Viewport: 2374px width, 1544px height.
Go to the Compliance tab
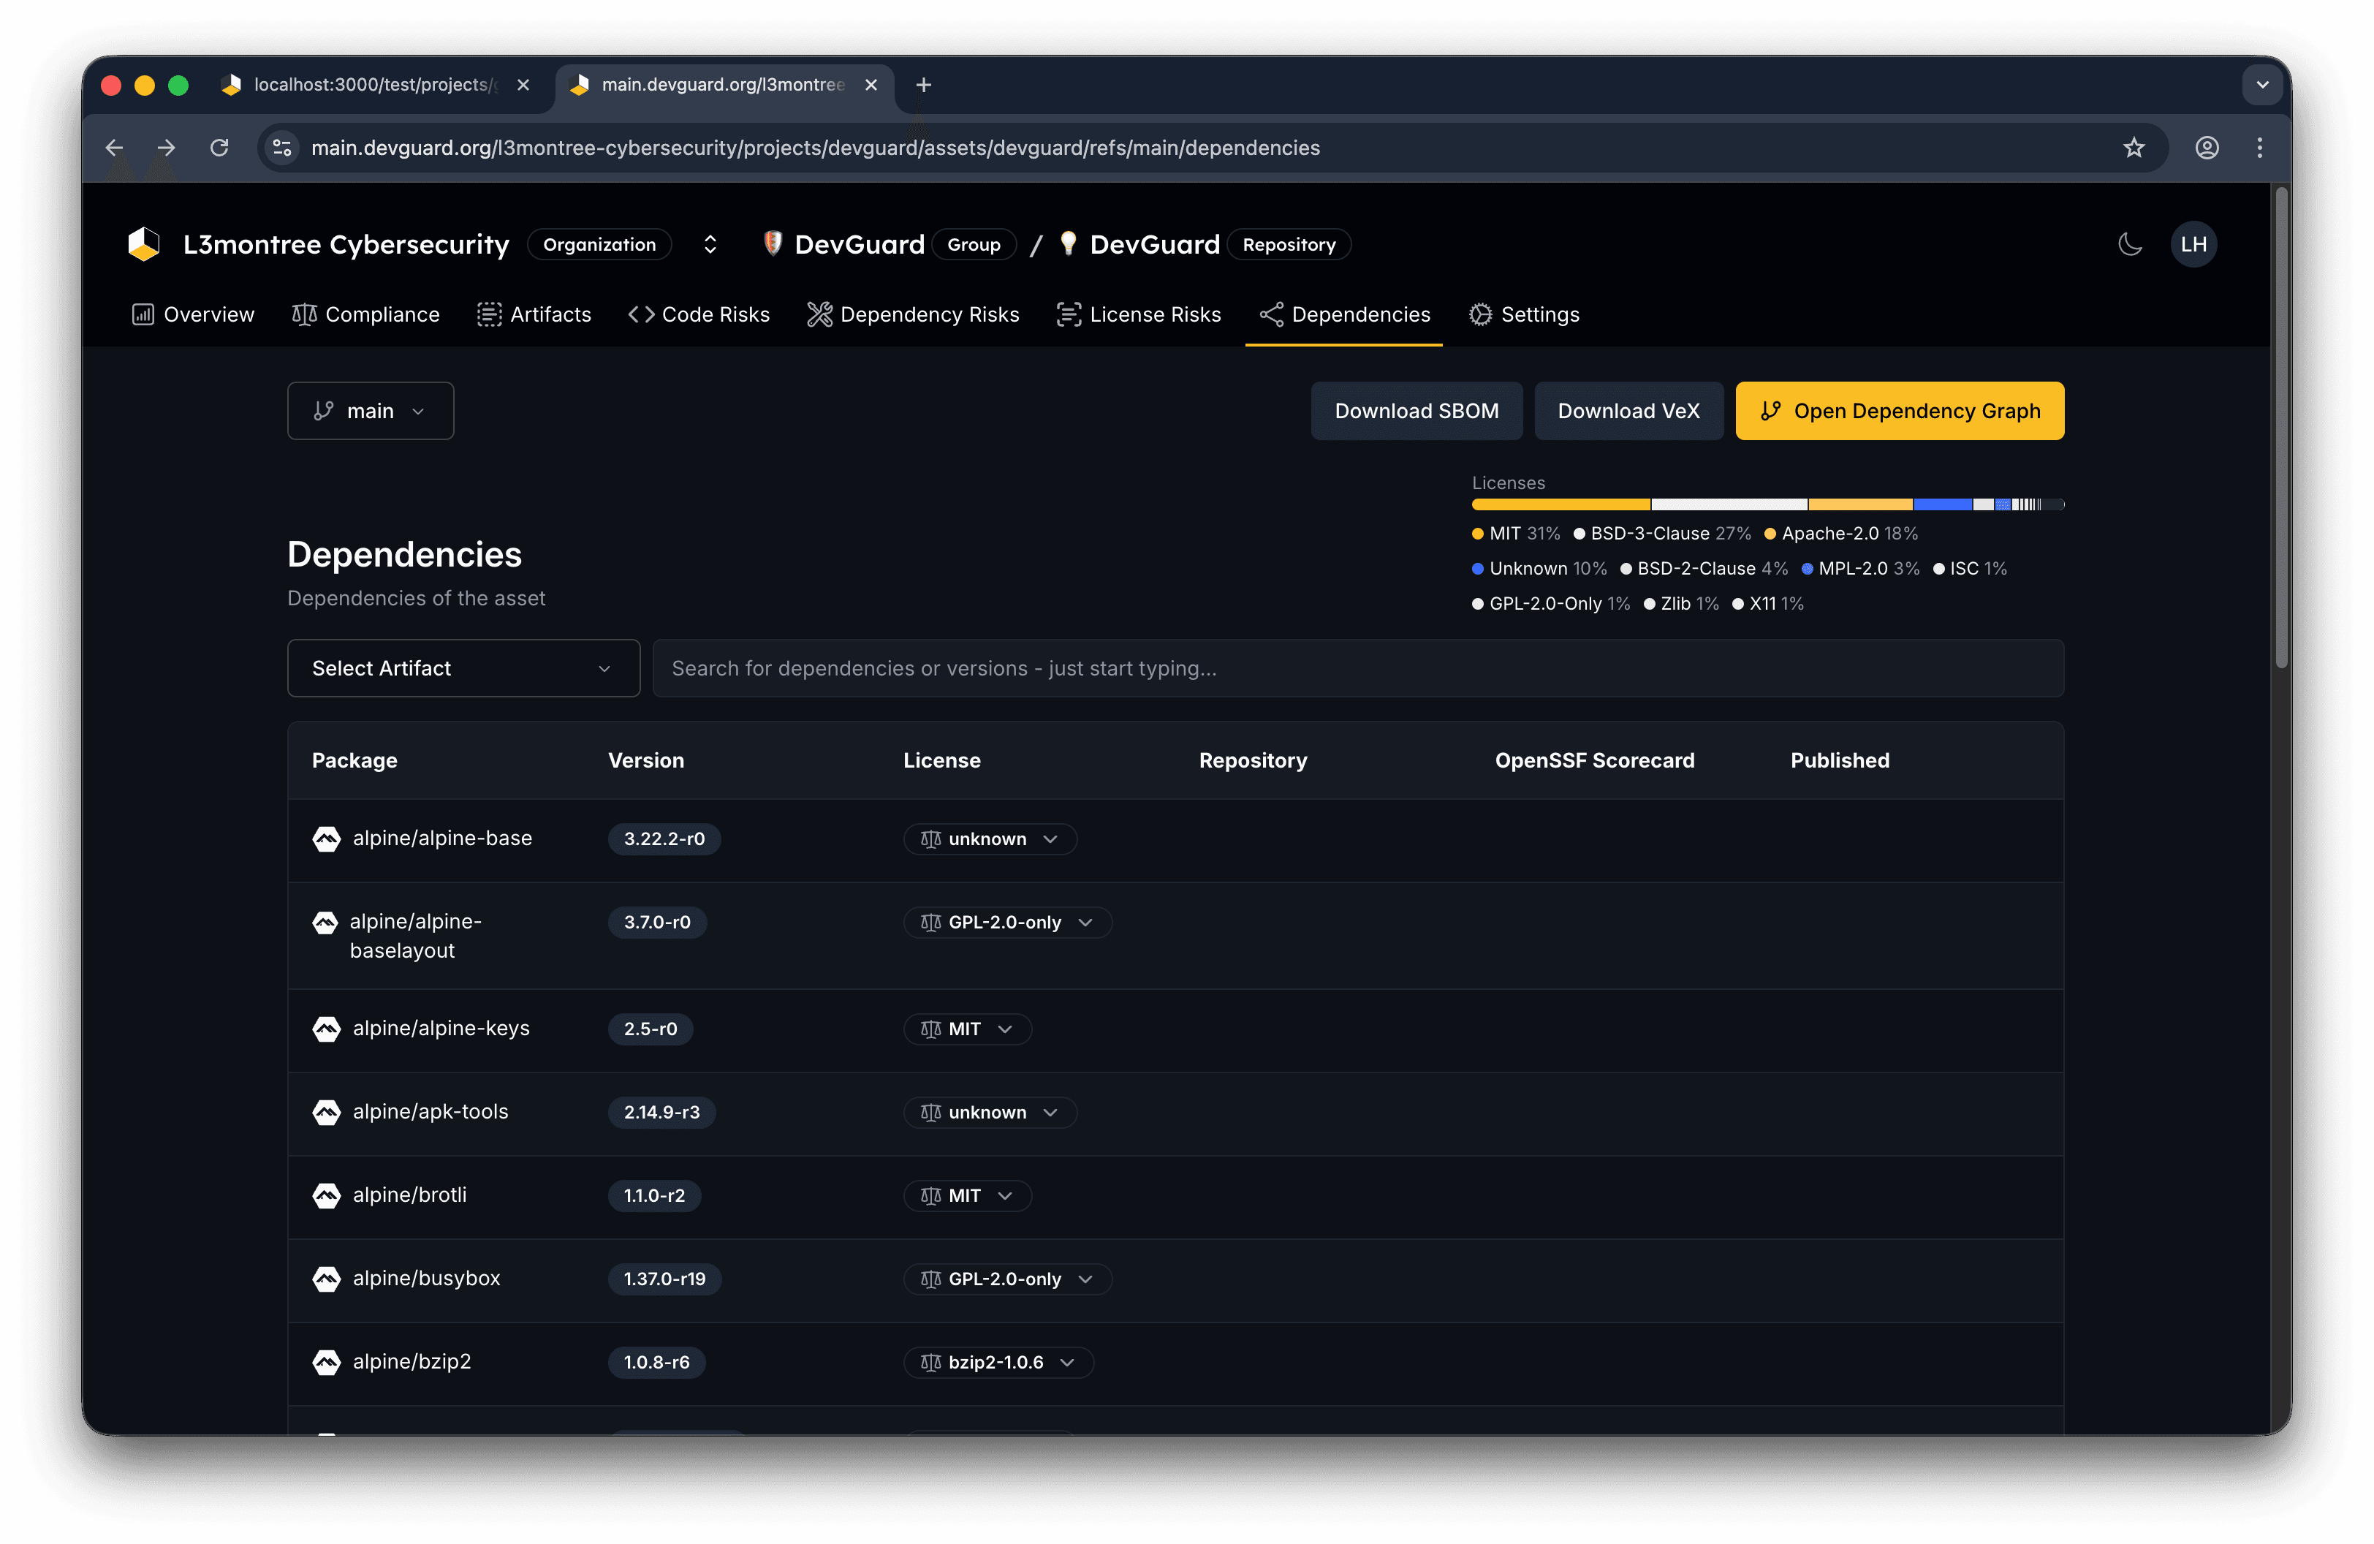tap(366, 315)
